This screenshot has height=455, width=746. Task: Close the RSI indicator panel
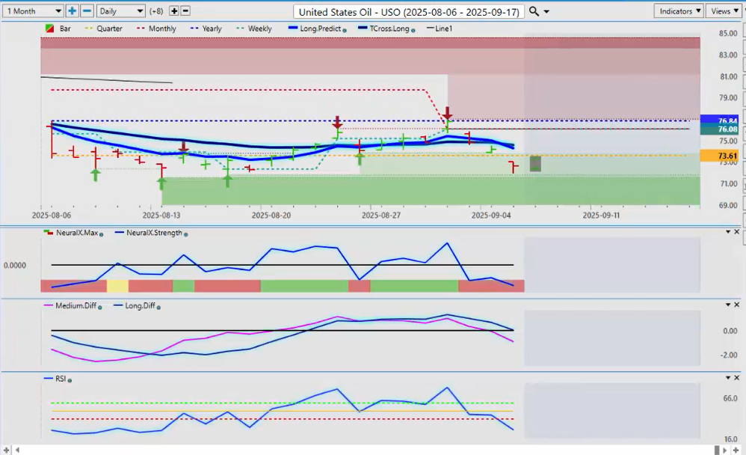737,379
